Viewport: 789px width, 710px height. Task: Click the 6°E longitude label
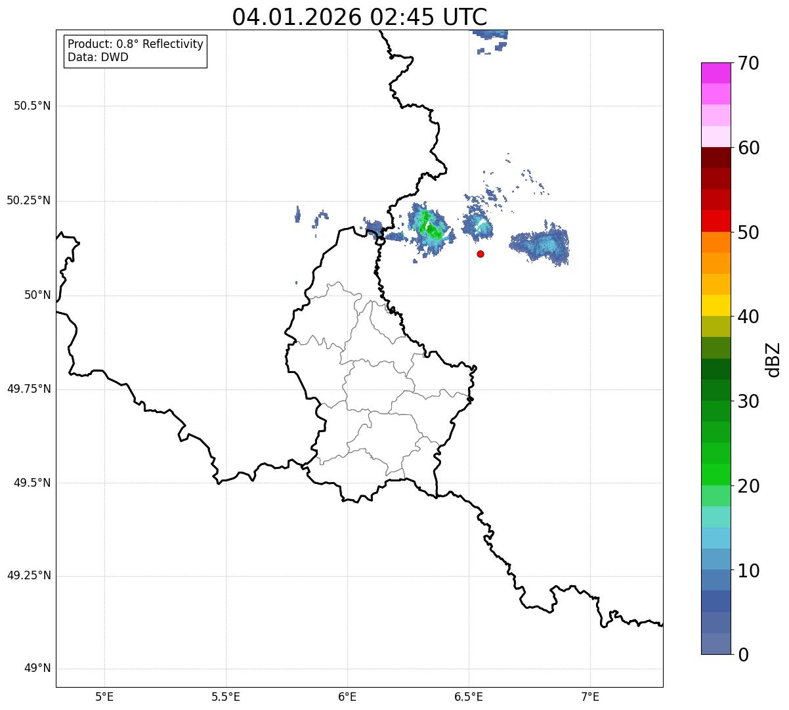coord(347,697)
